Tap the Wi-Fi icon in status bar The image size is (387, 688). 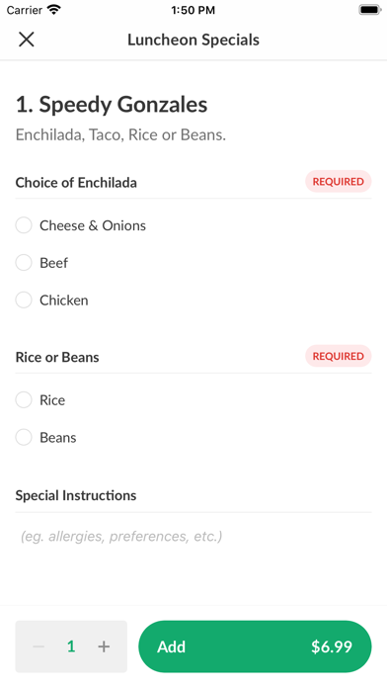point(54,10)
